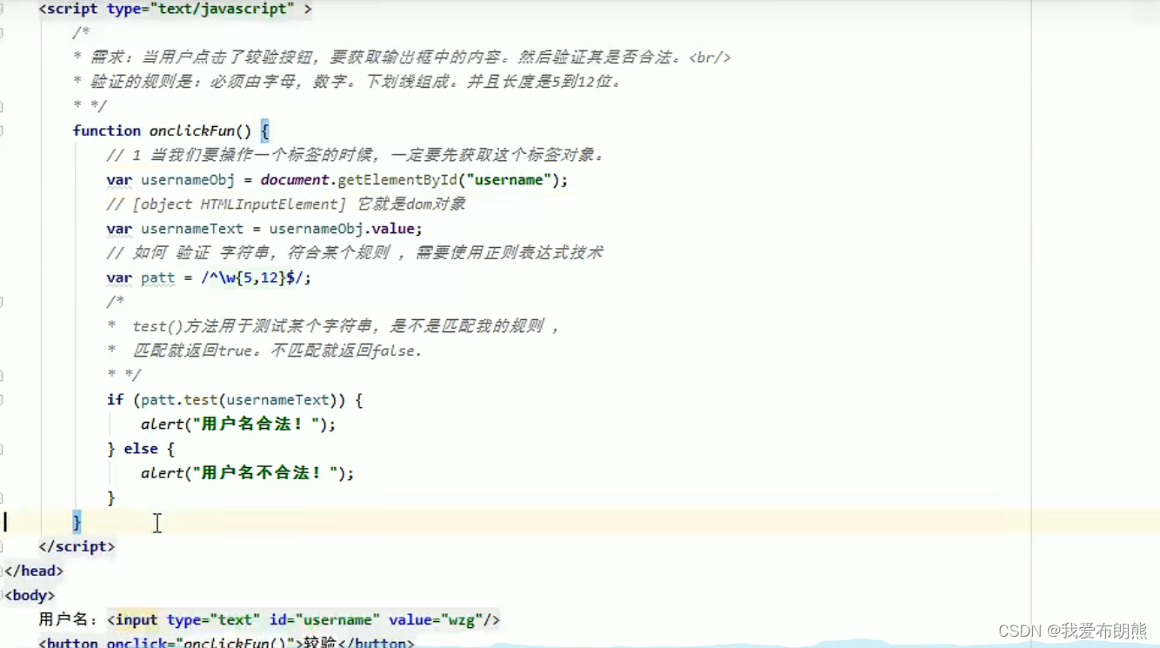This screenshot has height=648, width=1160.
Task: Click the usernameObj variable in its var declaration
Action: pyautogui.click(x=188, y=180)
